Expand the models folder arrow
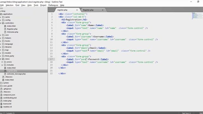 coord(1,53)
